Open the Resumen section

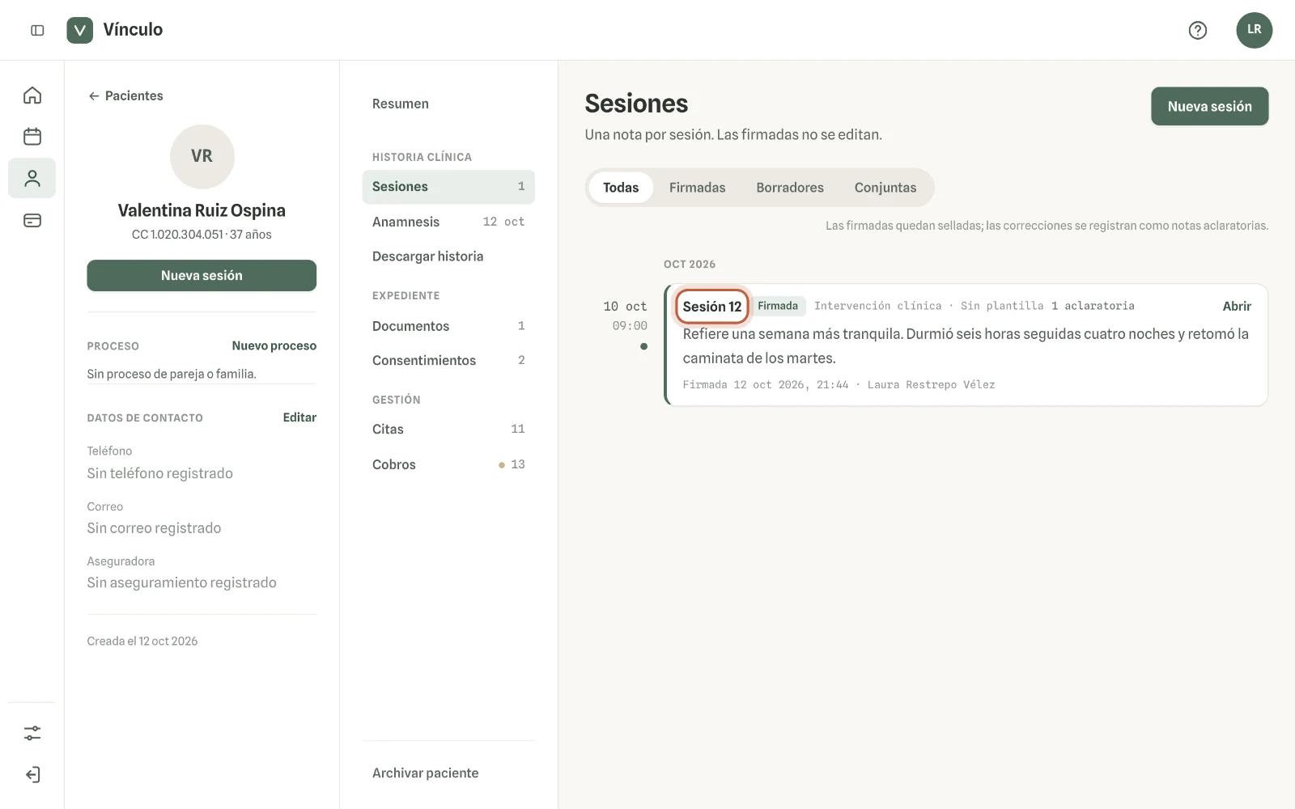click(401, 104)
